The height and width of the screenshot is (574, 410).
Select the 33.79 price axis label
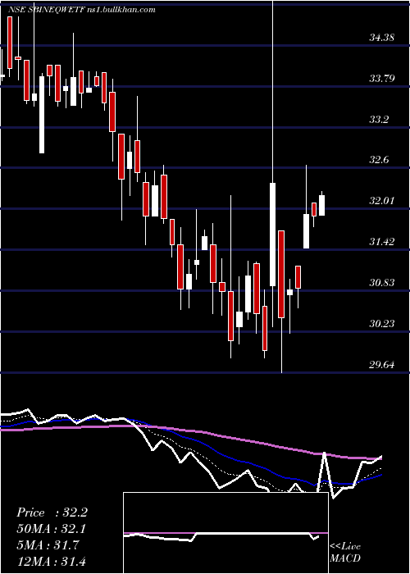point(382,79)
